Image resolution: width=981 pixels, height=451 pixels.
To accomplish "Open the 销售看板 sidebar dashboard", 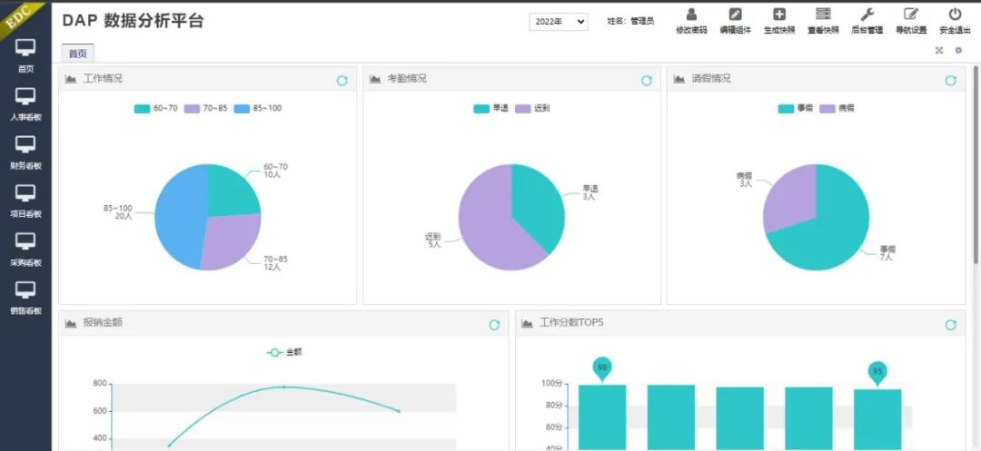I will point(25,298).
